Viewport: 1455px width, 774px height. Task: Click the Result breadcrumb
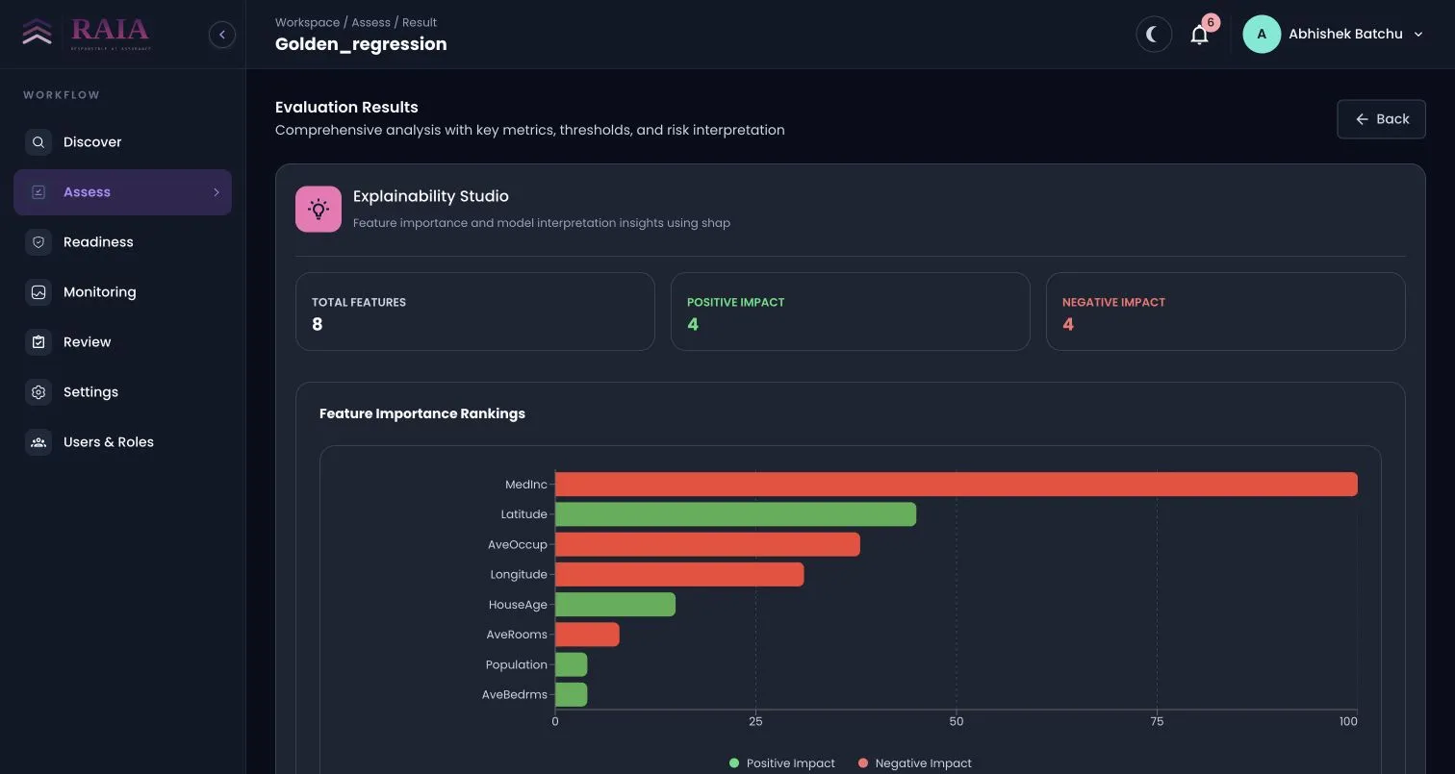(420, 22)
